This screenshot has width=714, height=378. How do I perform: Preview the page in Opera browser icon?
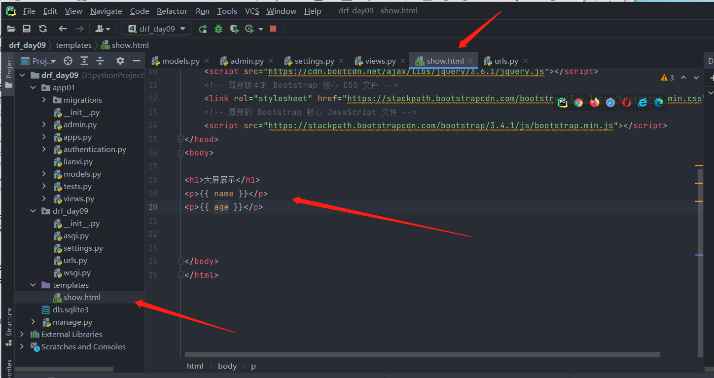pos(627,103)
